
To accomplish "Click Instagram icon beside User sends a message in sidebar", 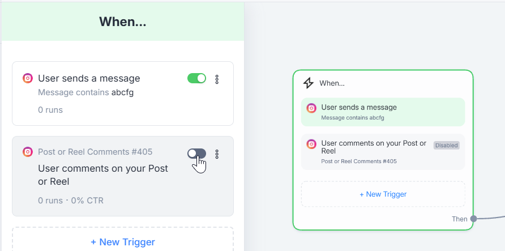I will 28,78.
